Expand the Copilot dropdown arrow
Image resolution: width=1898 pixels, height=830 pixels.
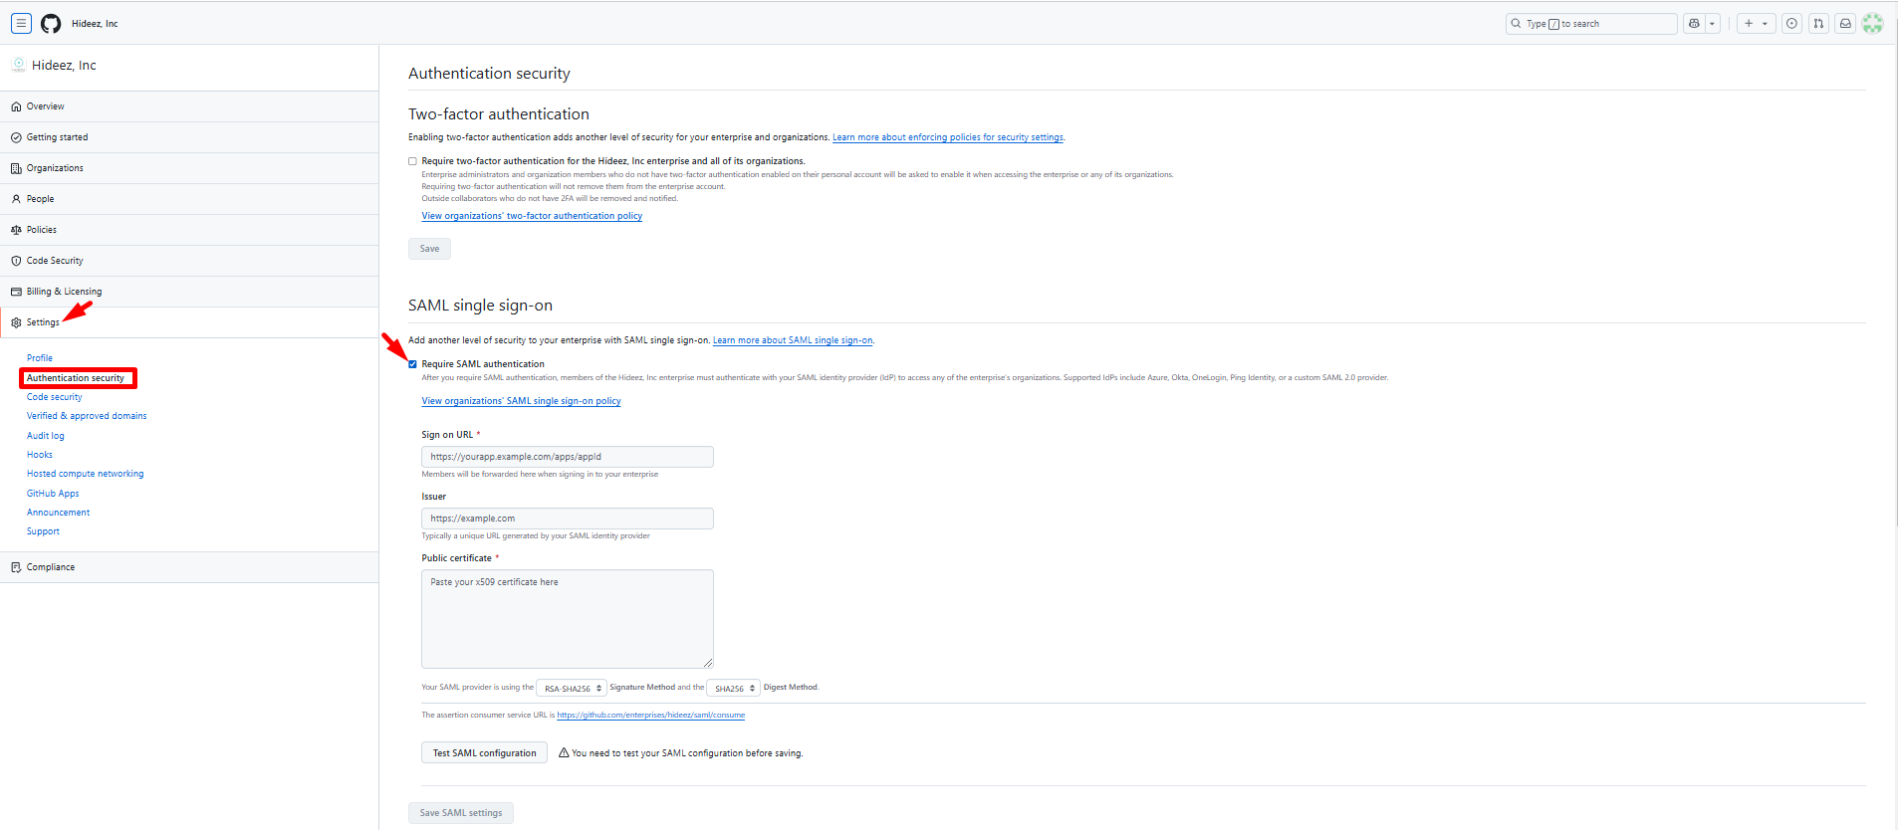1712,24
